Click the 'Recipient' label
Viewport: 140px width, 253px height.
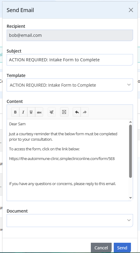tap(16, 26)
